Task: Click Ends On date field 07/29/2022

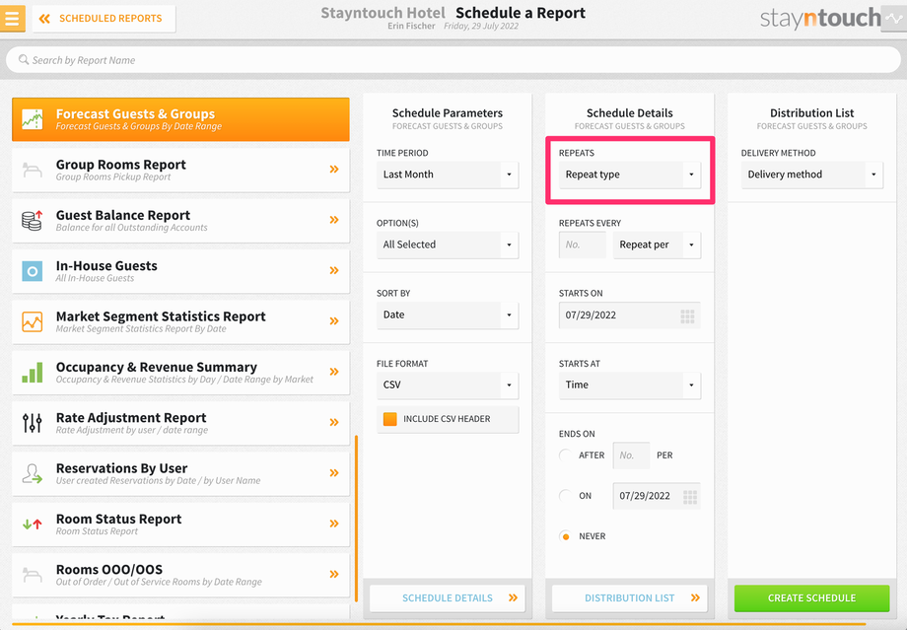Action: point(657,496)
